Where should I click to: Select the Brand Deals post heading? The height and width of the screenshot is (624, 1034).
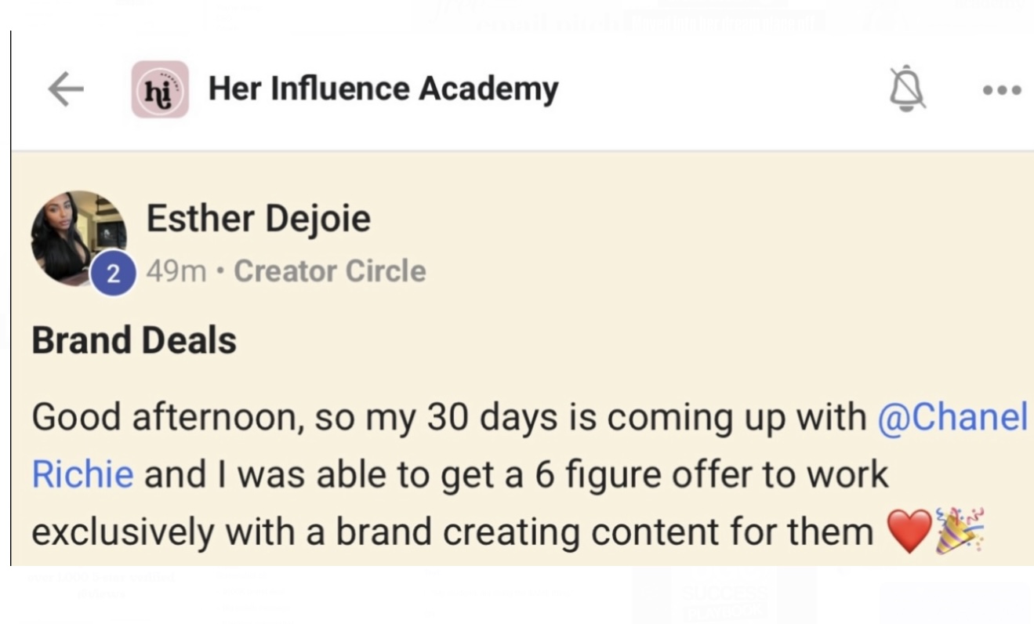coord(134,340)
